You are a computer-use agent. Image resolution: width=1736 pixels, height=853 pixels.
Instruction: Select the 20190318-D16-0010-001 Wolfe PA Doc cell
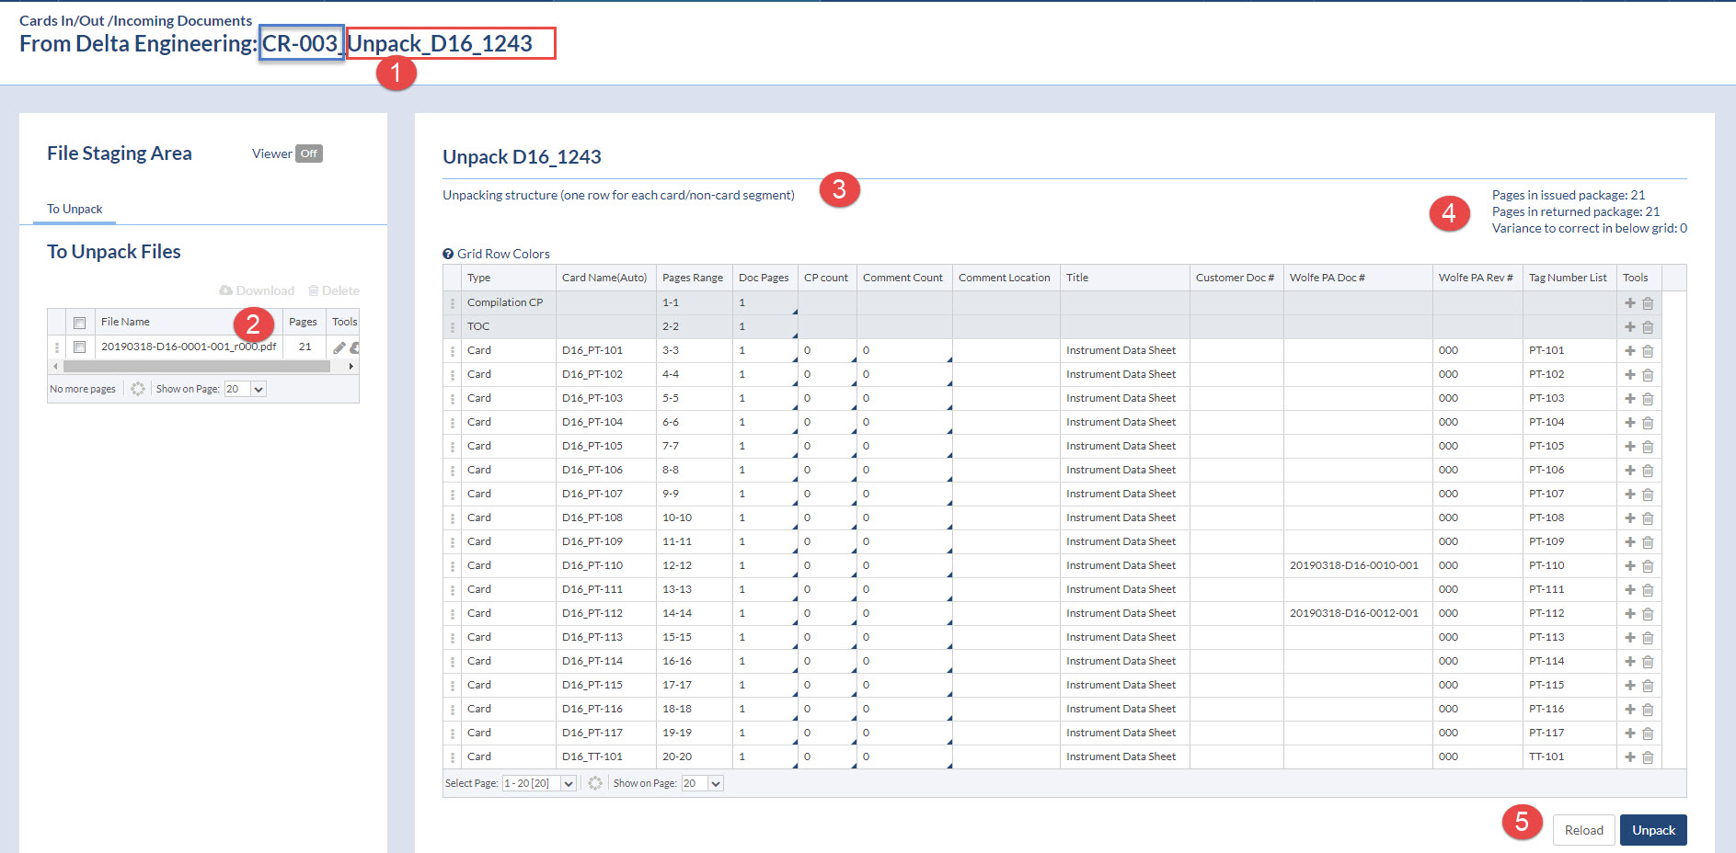[1358, 565]
